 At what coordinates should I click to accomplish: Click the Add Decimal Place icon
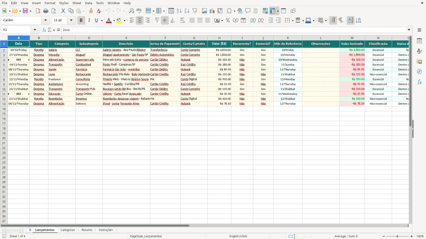click(253, 21)
